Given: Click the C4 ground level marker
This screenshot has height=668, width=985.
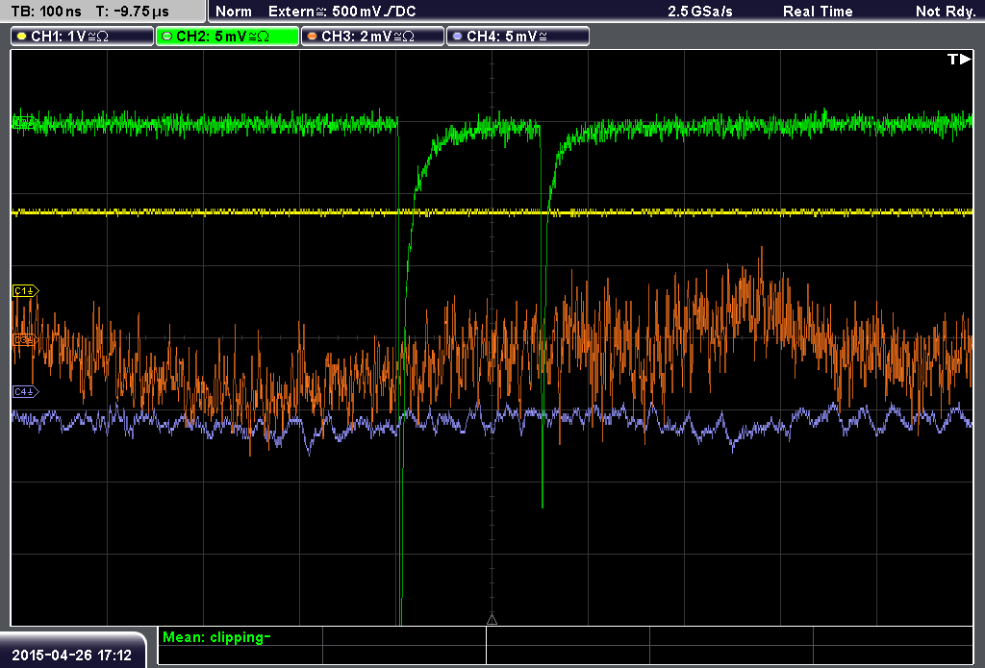Looking at the screenshot, I should tap(26, 392).
